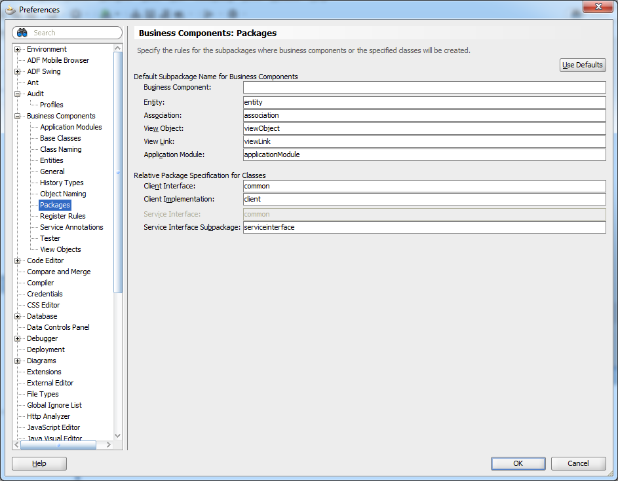Cancel the Preferences dialog
The height and width of the screenshot is (481, 618).
(578, 463)
